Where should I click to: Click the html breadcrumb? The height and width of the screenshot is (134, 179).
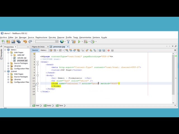36,106
